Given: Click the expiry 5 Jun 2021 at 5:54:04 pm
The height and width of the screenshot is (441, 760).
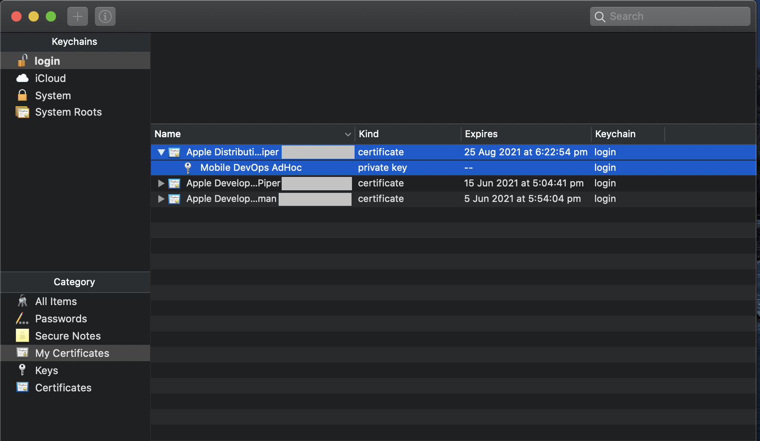Looking at the screenshot, I should click(x=522, y=199).
